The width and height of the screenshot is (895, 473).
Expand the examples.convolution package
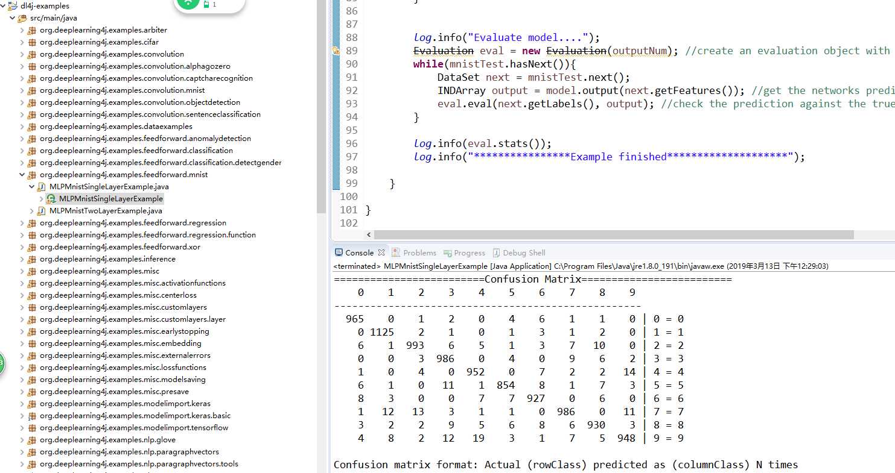coord(22,54)
